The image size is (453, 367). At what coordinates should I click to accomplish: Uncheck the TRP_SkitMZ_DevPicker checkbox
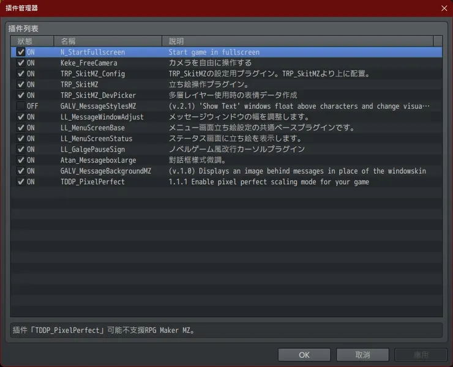pyautogui.click(x=21, y=95)
